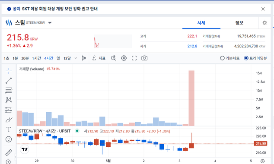274x164 pixels.
Task: Click the 거래대금(24H) value 4,282,284,730
Action: tap(246, 46)
